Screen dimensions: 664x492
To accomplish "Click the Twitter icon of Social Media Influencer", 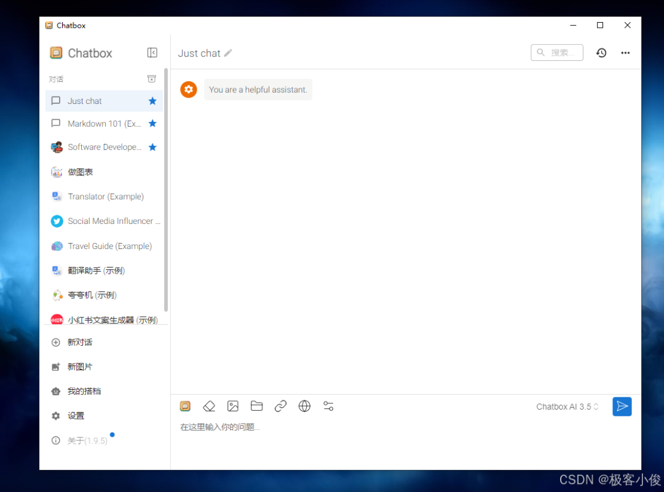I will 57,221.
